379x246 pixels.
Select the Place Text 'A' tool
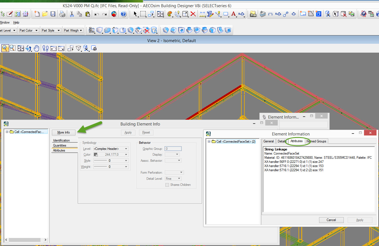(x=234, y=14)
